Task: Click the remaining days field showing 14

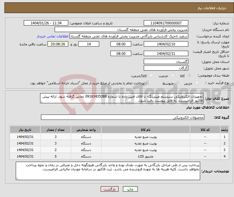Action: (89, 44)
